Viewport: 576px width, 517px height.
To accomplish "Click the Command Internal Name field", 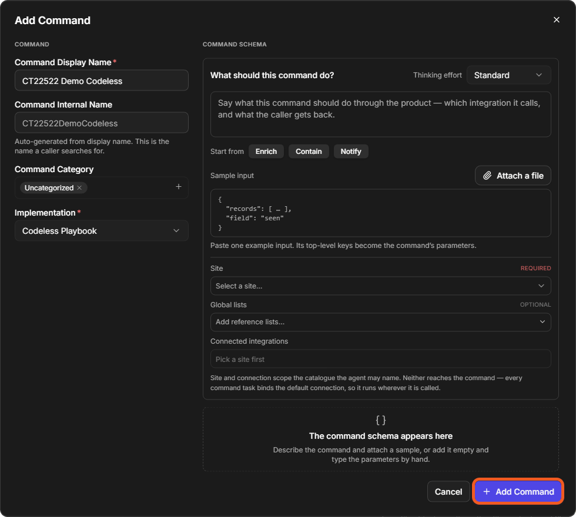I will coord(101,123).
